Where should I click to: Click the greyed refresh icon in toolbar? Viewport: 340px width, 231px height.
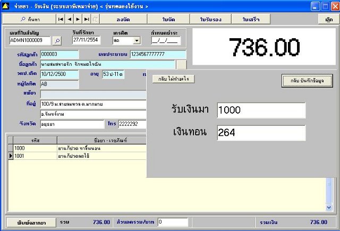click(95, 19)
